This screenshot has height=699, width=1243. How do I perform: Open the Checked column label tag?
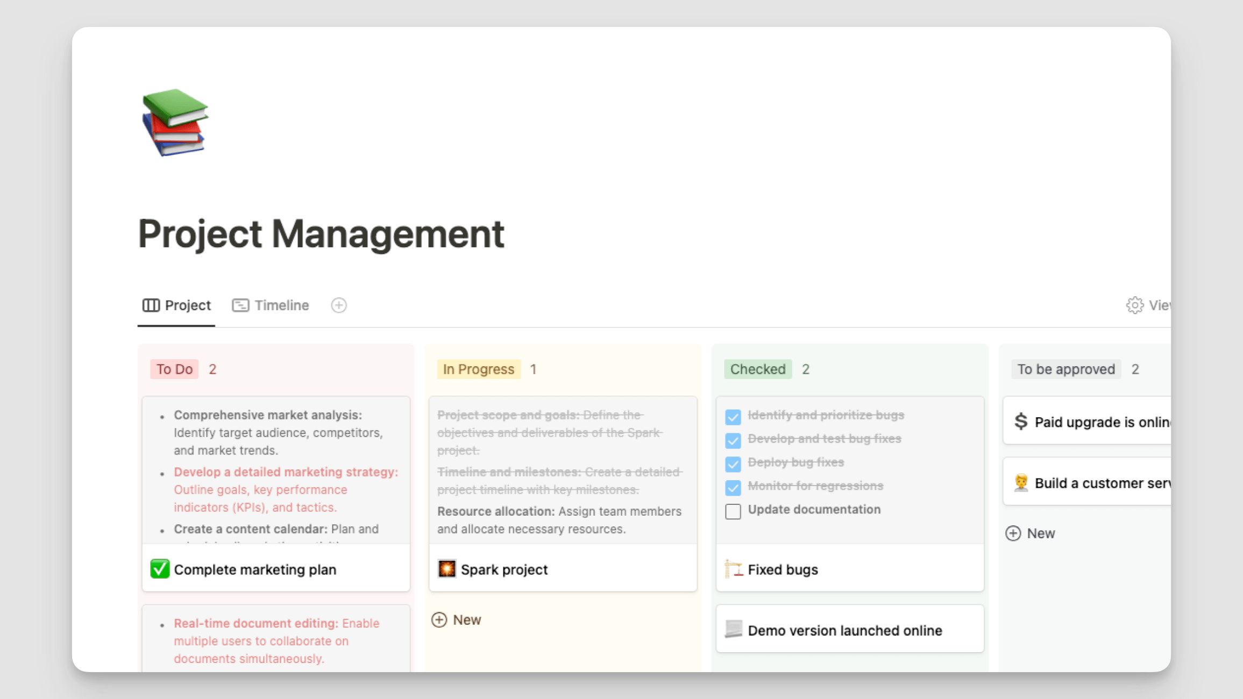coord(757,369)
